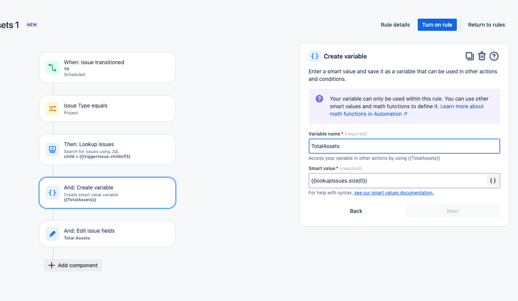The image size is (518, 301).
Task: Turn on rule
Action: pos(437,25)
